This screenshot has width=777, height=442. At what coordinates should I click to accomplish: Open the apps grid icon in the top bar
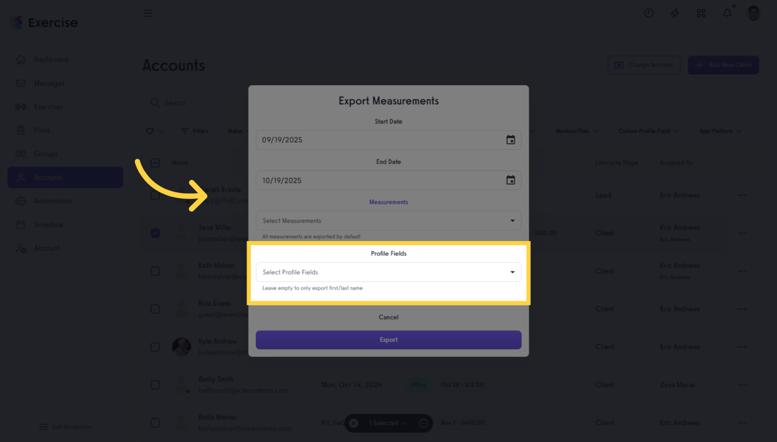click(x=701, y=13)
